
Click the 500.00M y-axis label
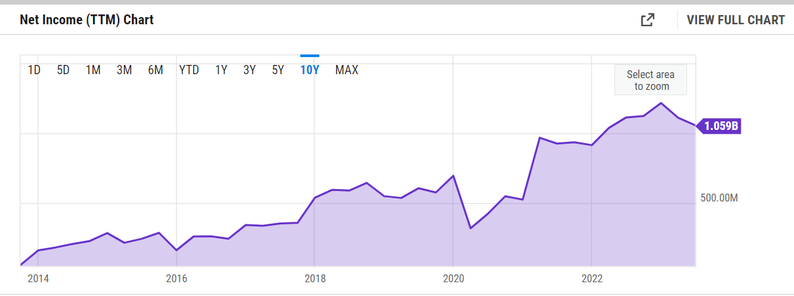719,198
